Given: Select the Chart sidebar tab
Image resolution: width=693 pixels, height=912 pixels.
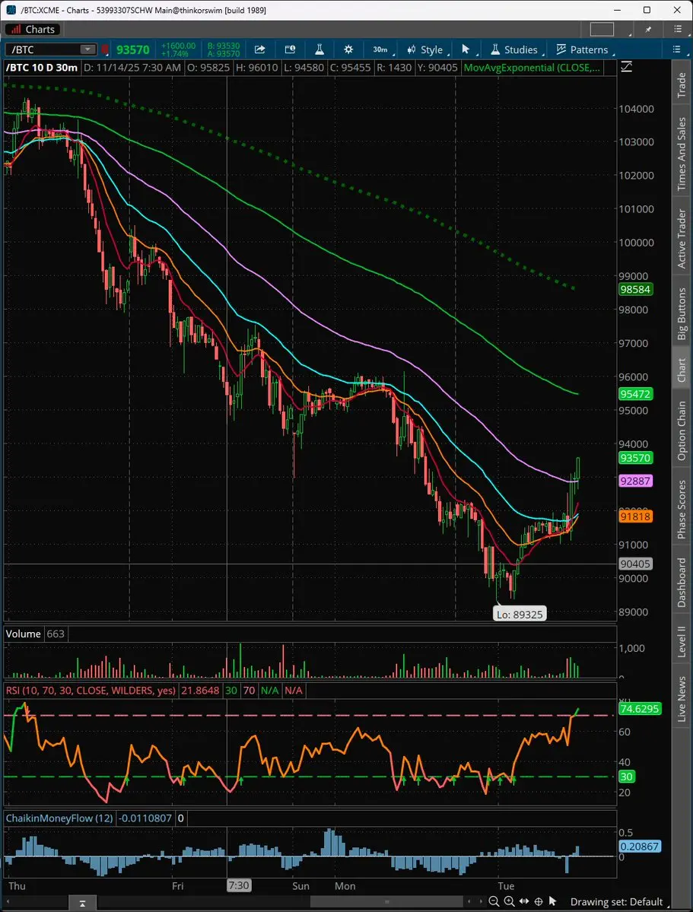Looking at the screenshot, I should (x=682, y=370).
